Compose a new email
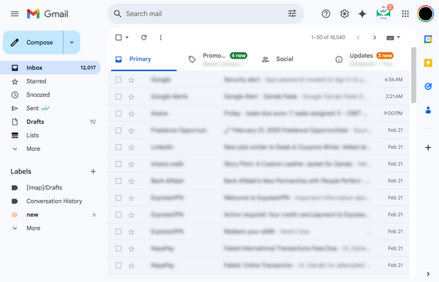Viewport: 439px width, 282px height. [x=33, y=42]
